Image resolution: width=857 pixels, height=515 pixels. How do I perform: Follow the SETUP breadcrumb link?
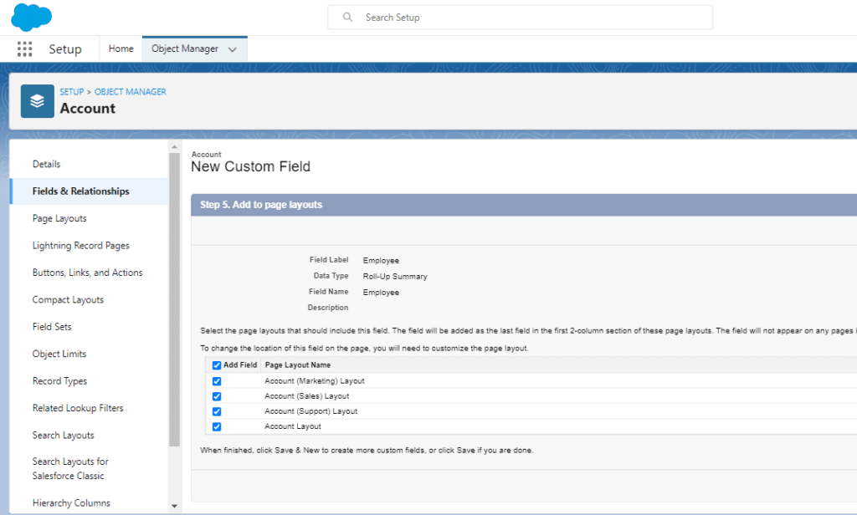click(72, 92)
